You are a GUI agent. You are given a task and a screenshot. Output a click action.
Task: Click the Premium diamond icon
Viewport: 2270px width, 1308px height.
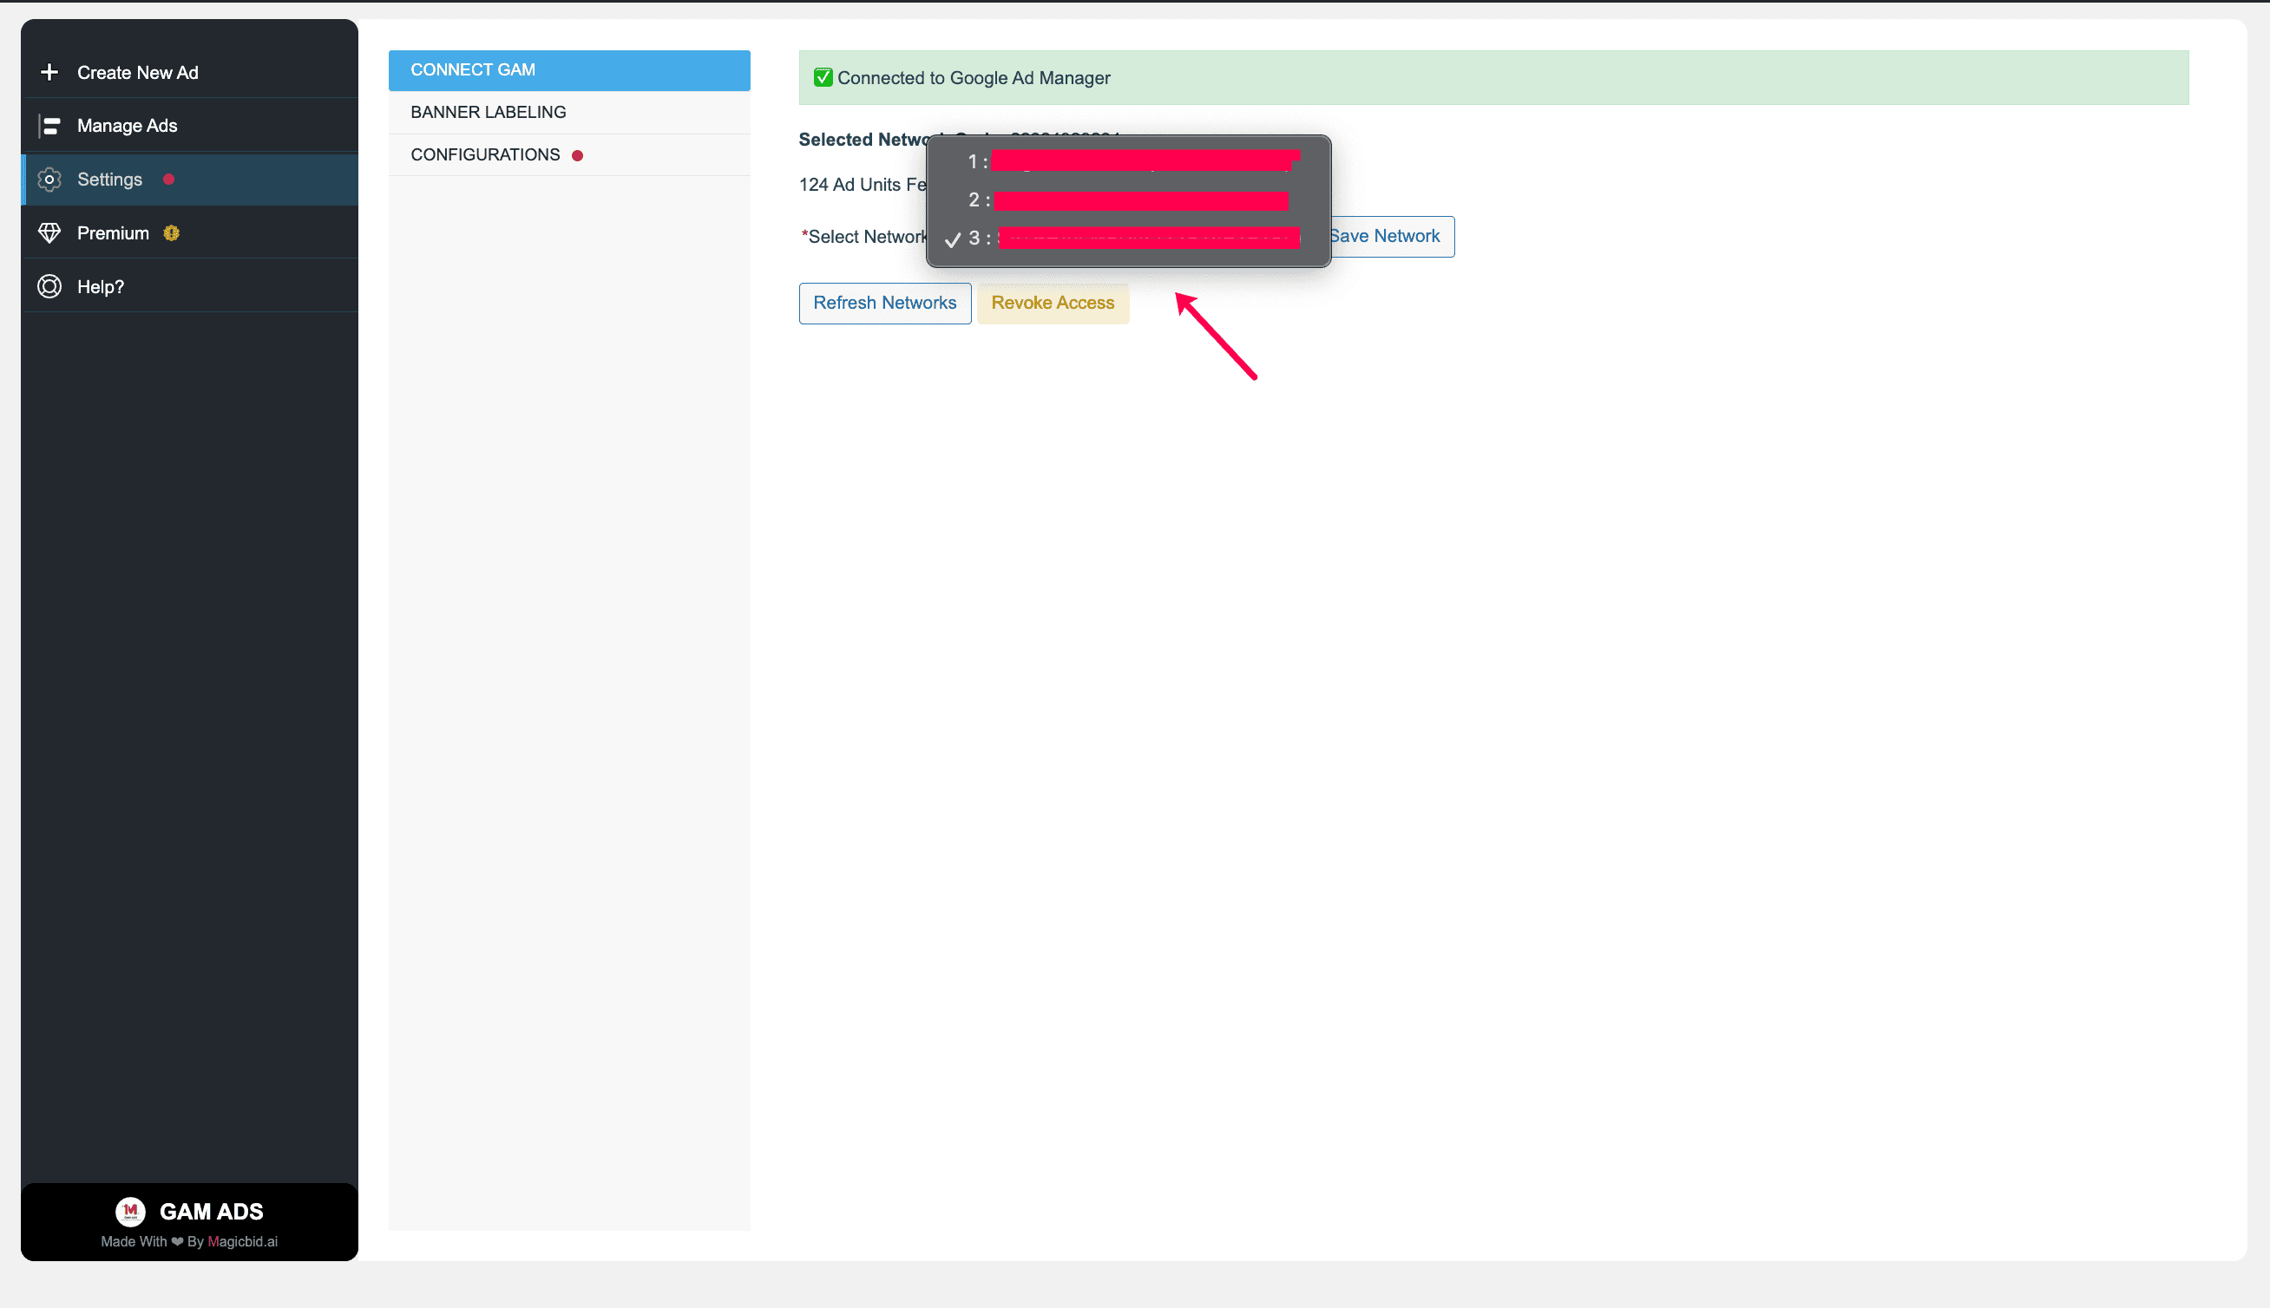[x=49, y=232]
